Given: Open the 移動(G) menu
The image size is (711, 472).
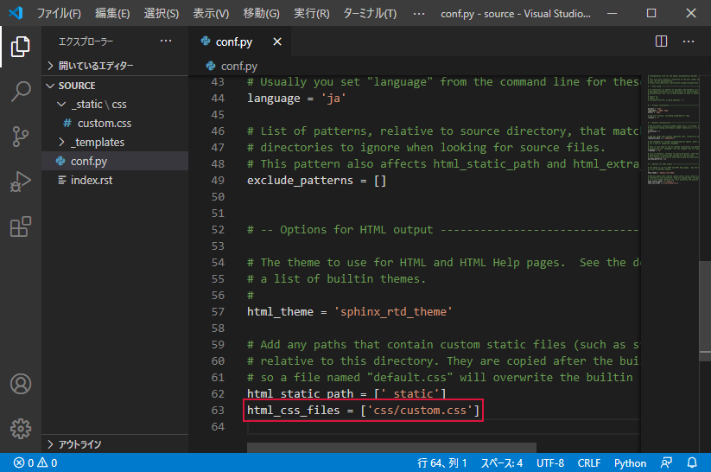Looking at the screenshot, I should pyautogui.click(x=261, y=13).
